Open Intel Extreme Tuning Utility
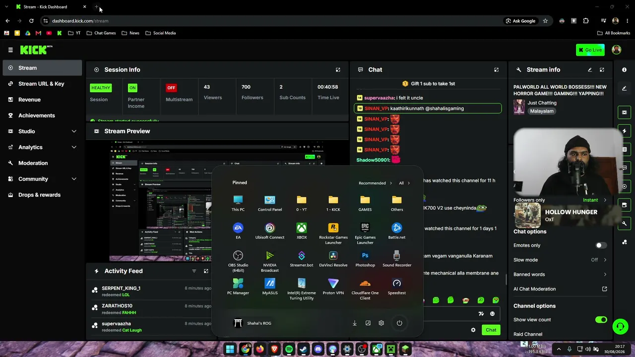This screenshot has width=635, height=357. click(x=302, y=289)
